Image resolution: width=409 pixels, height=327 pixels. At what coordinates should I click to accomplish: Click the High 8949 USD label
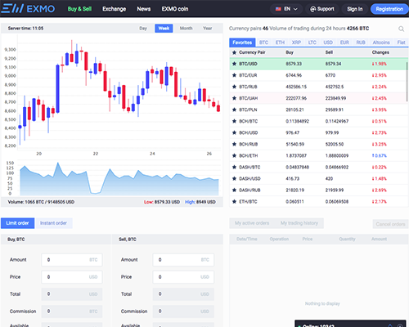click(x=200, y=202)
